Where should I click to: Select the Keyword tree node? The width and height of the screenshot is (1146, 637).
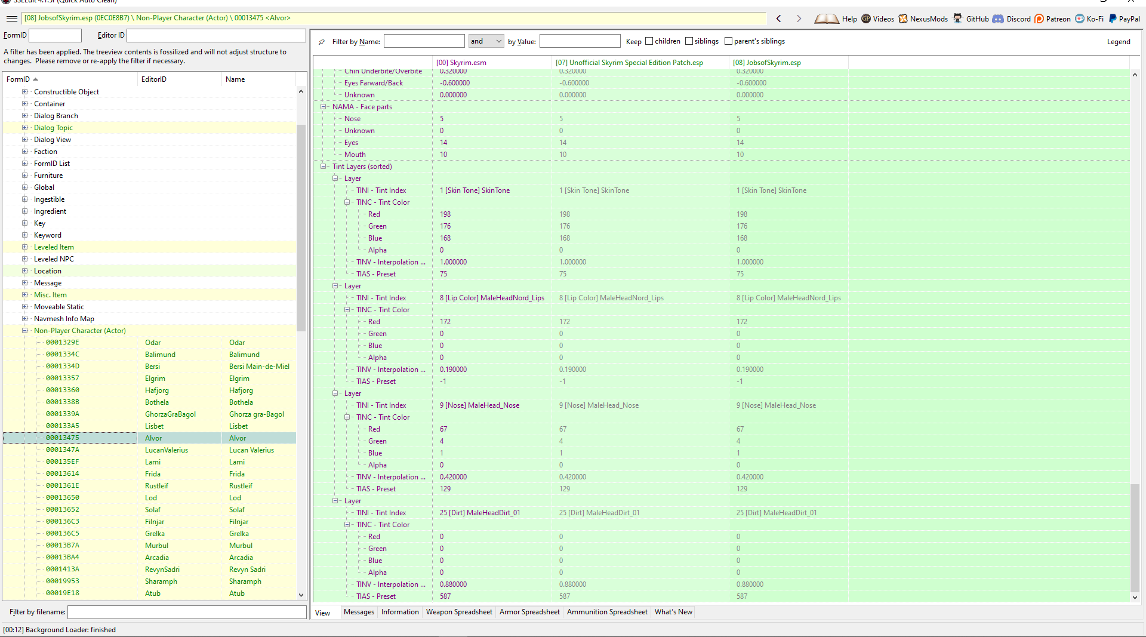coord(48,235)
